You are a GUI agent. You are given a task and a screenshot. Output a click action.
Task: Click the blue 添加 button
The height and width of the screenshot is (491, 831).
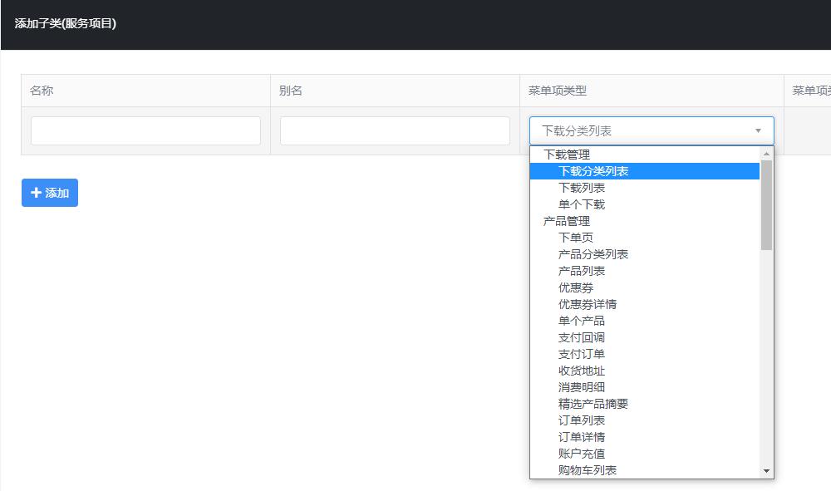(50, 193)
